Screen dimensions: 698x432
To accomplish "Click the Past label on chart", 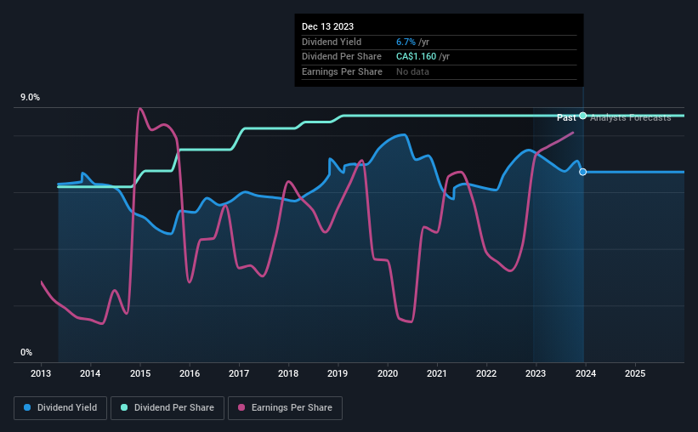I will 566,117.
